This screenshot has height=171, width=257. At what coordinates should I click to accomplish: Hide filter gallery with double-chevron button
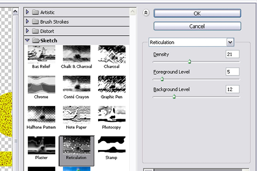[x=146, y=13]
